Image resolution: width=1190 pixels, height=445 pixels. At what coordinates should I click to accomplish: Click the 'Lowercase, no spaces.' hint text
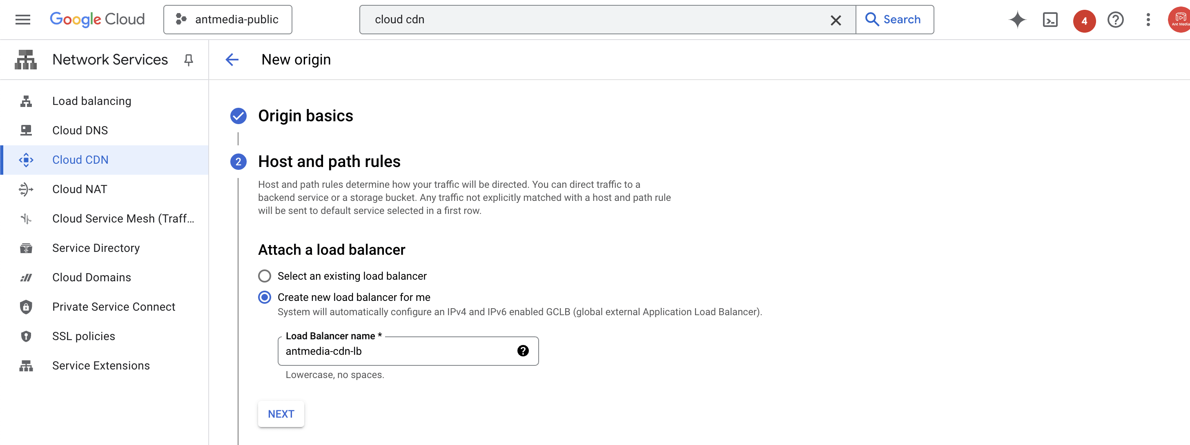[334, 375]
